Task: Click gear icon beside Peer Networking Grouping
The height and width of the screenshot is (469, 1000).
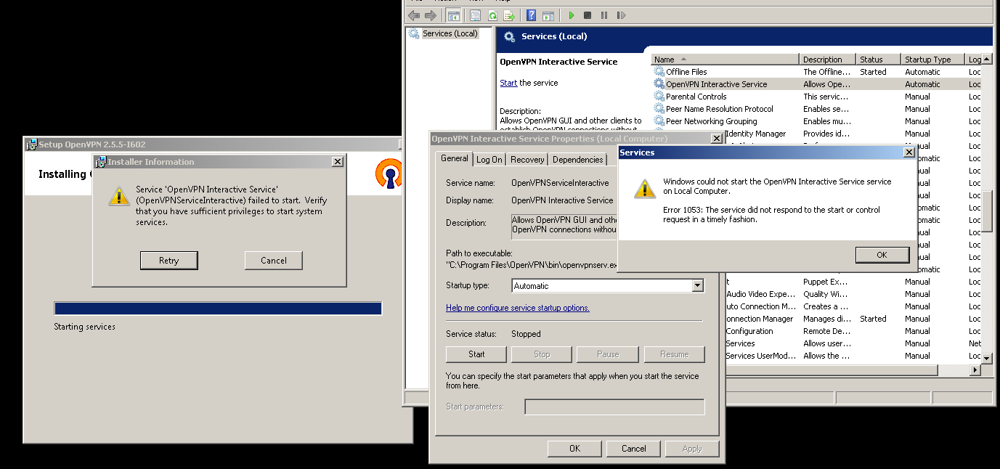Action: click(x=659, y=121)
